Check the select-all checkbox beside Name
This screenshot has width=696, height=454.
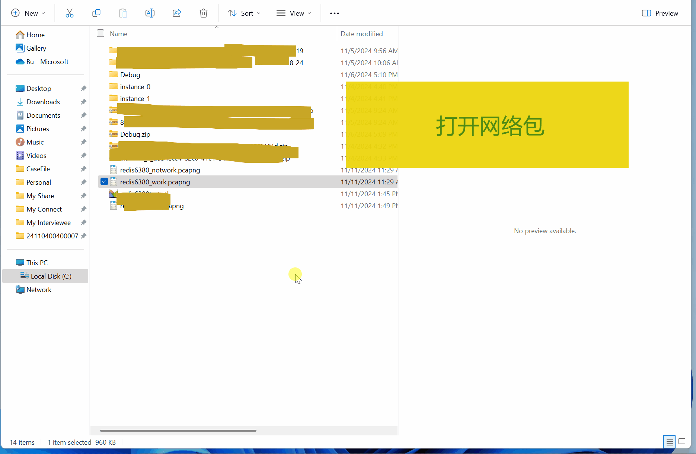(100, 34)
